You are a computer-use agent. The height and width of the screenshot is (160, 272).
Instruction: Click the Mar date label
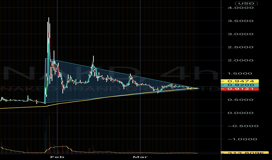point(140,157)
